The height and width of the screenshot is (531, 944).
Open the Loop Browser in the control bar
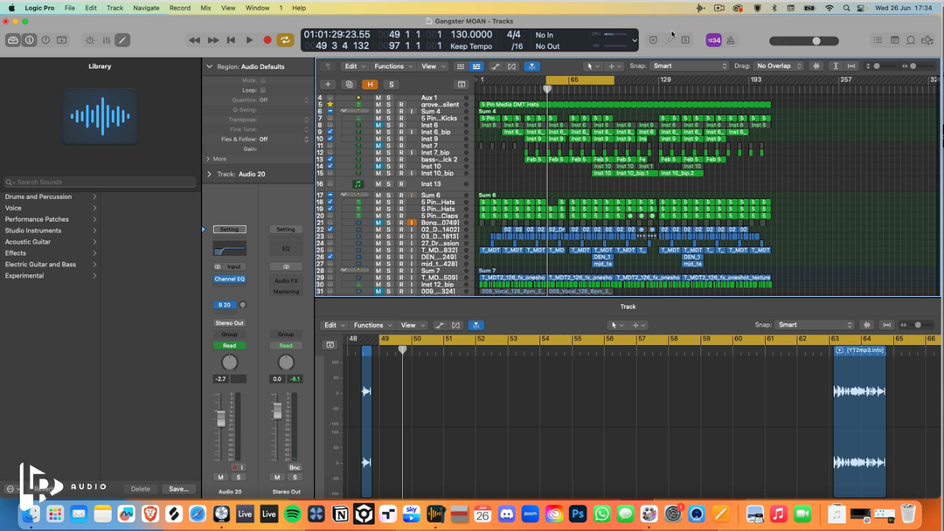911,40
